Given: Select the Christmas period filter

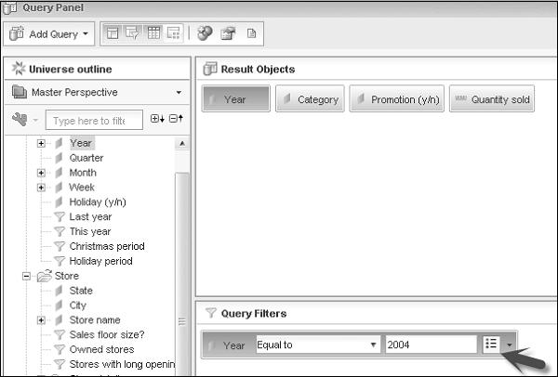Looking at the screenshot, I should (107, 246).
